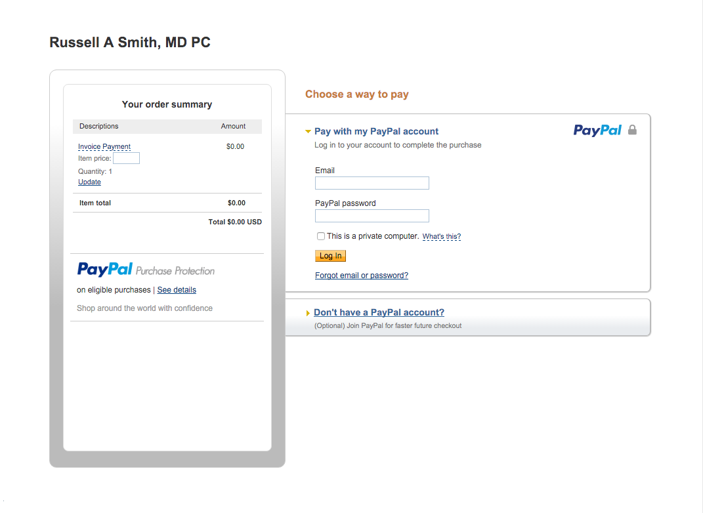Expand the 'Don't have a PayPal account?' arrow
The image size is (703, 513).
click(x=308, y=313)
